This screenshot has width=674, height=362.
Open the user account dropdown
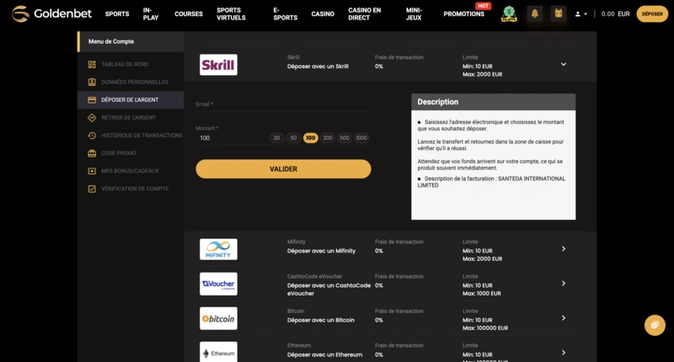coord(581,14)
